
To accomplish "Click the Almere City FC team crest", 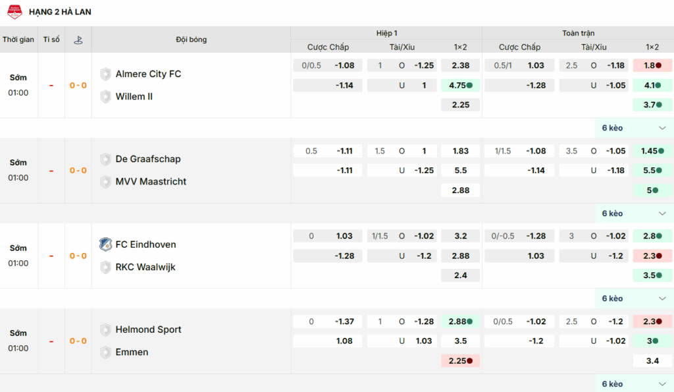I will [105, 74].
